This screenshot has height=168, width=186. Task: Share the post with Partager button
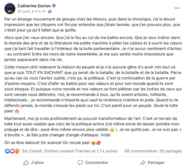(x=153, y=162)
